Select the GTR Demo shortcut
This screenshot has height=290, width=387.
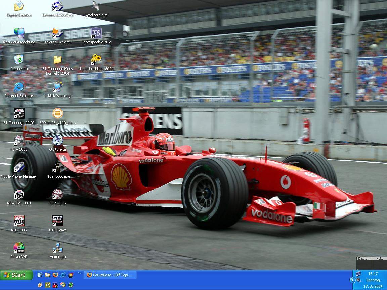coord(57,224)
